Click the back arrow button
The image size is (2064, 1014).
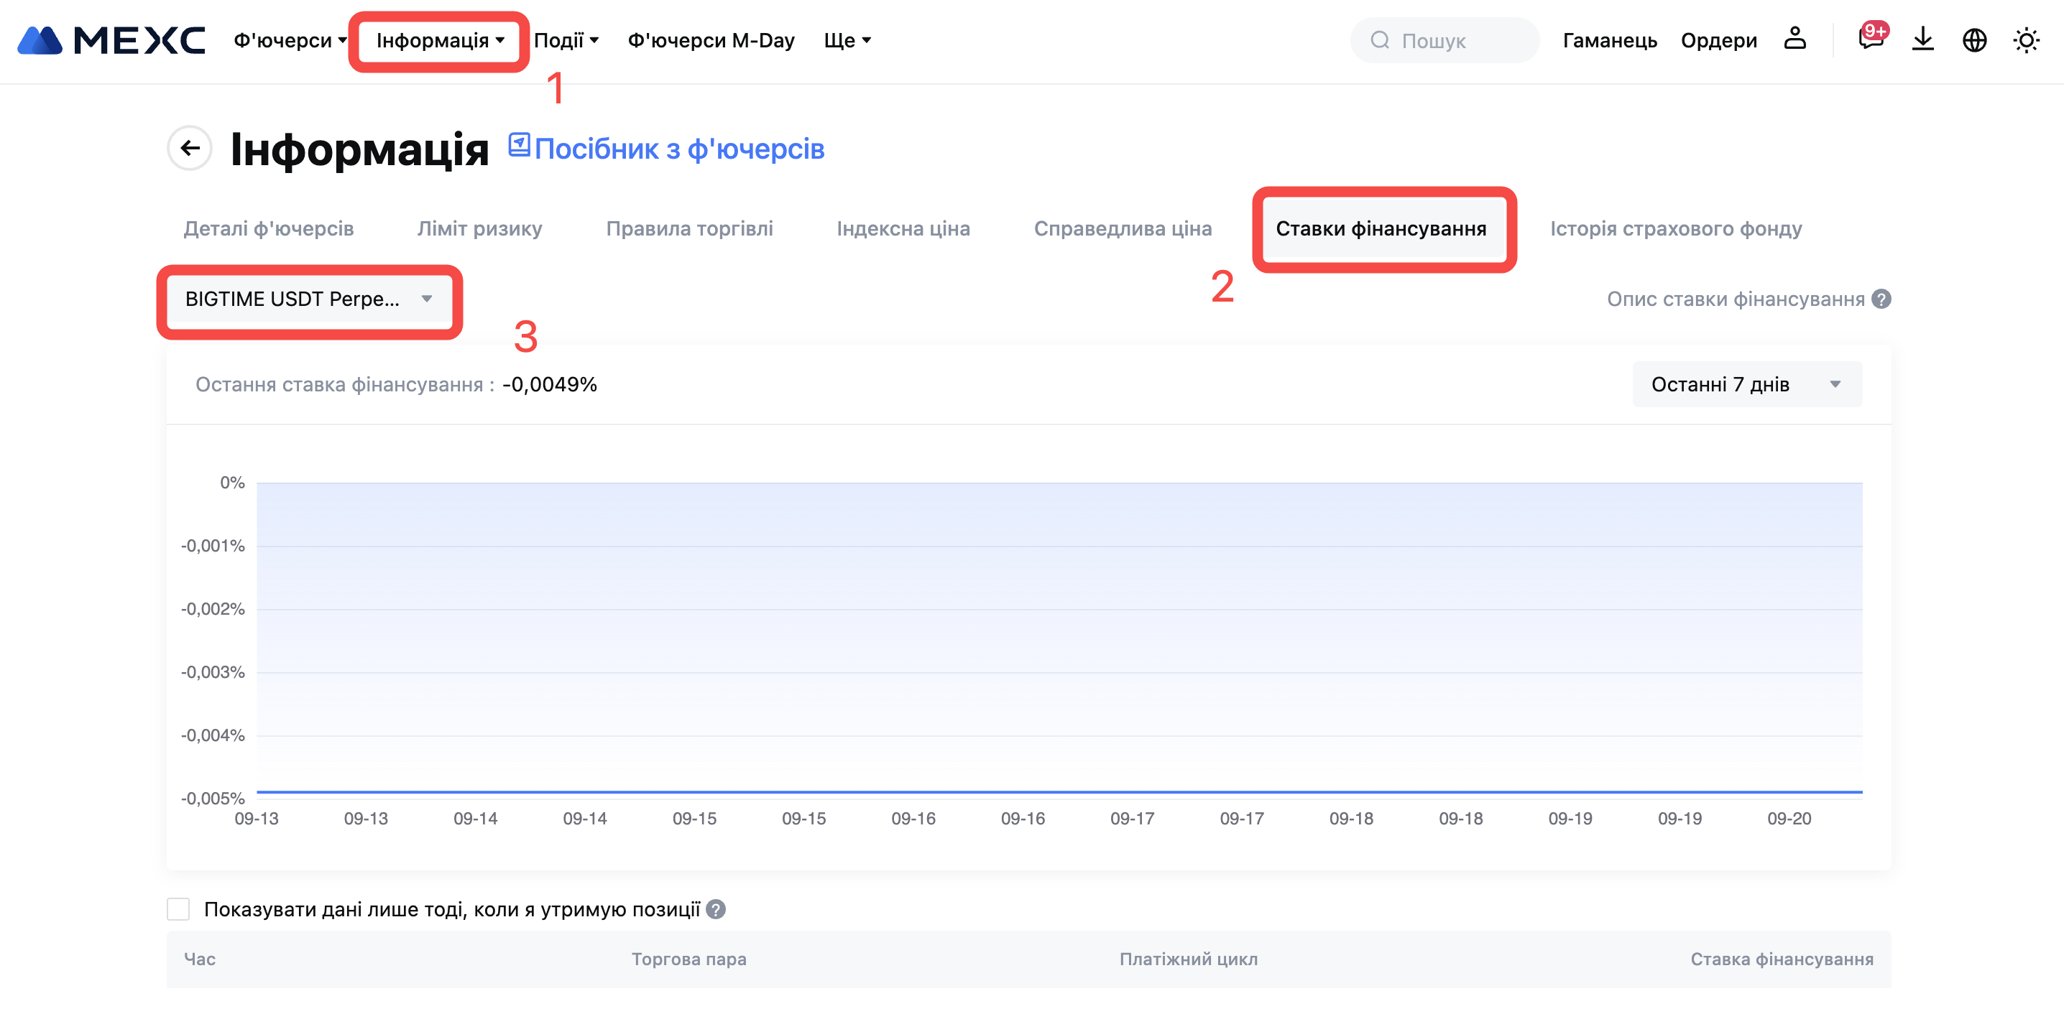coord(190,148)
